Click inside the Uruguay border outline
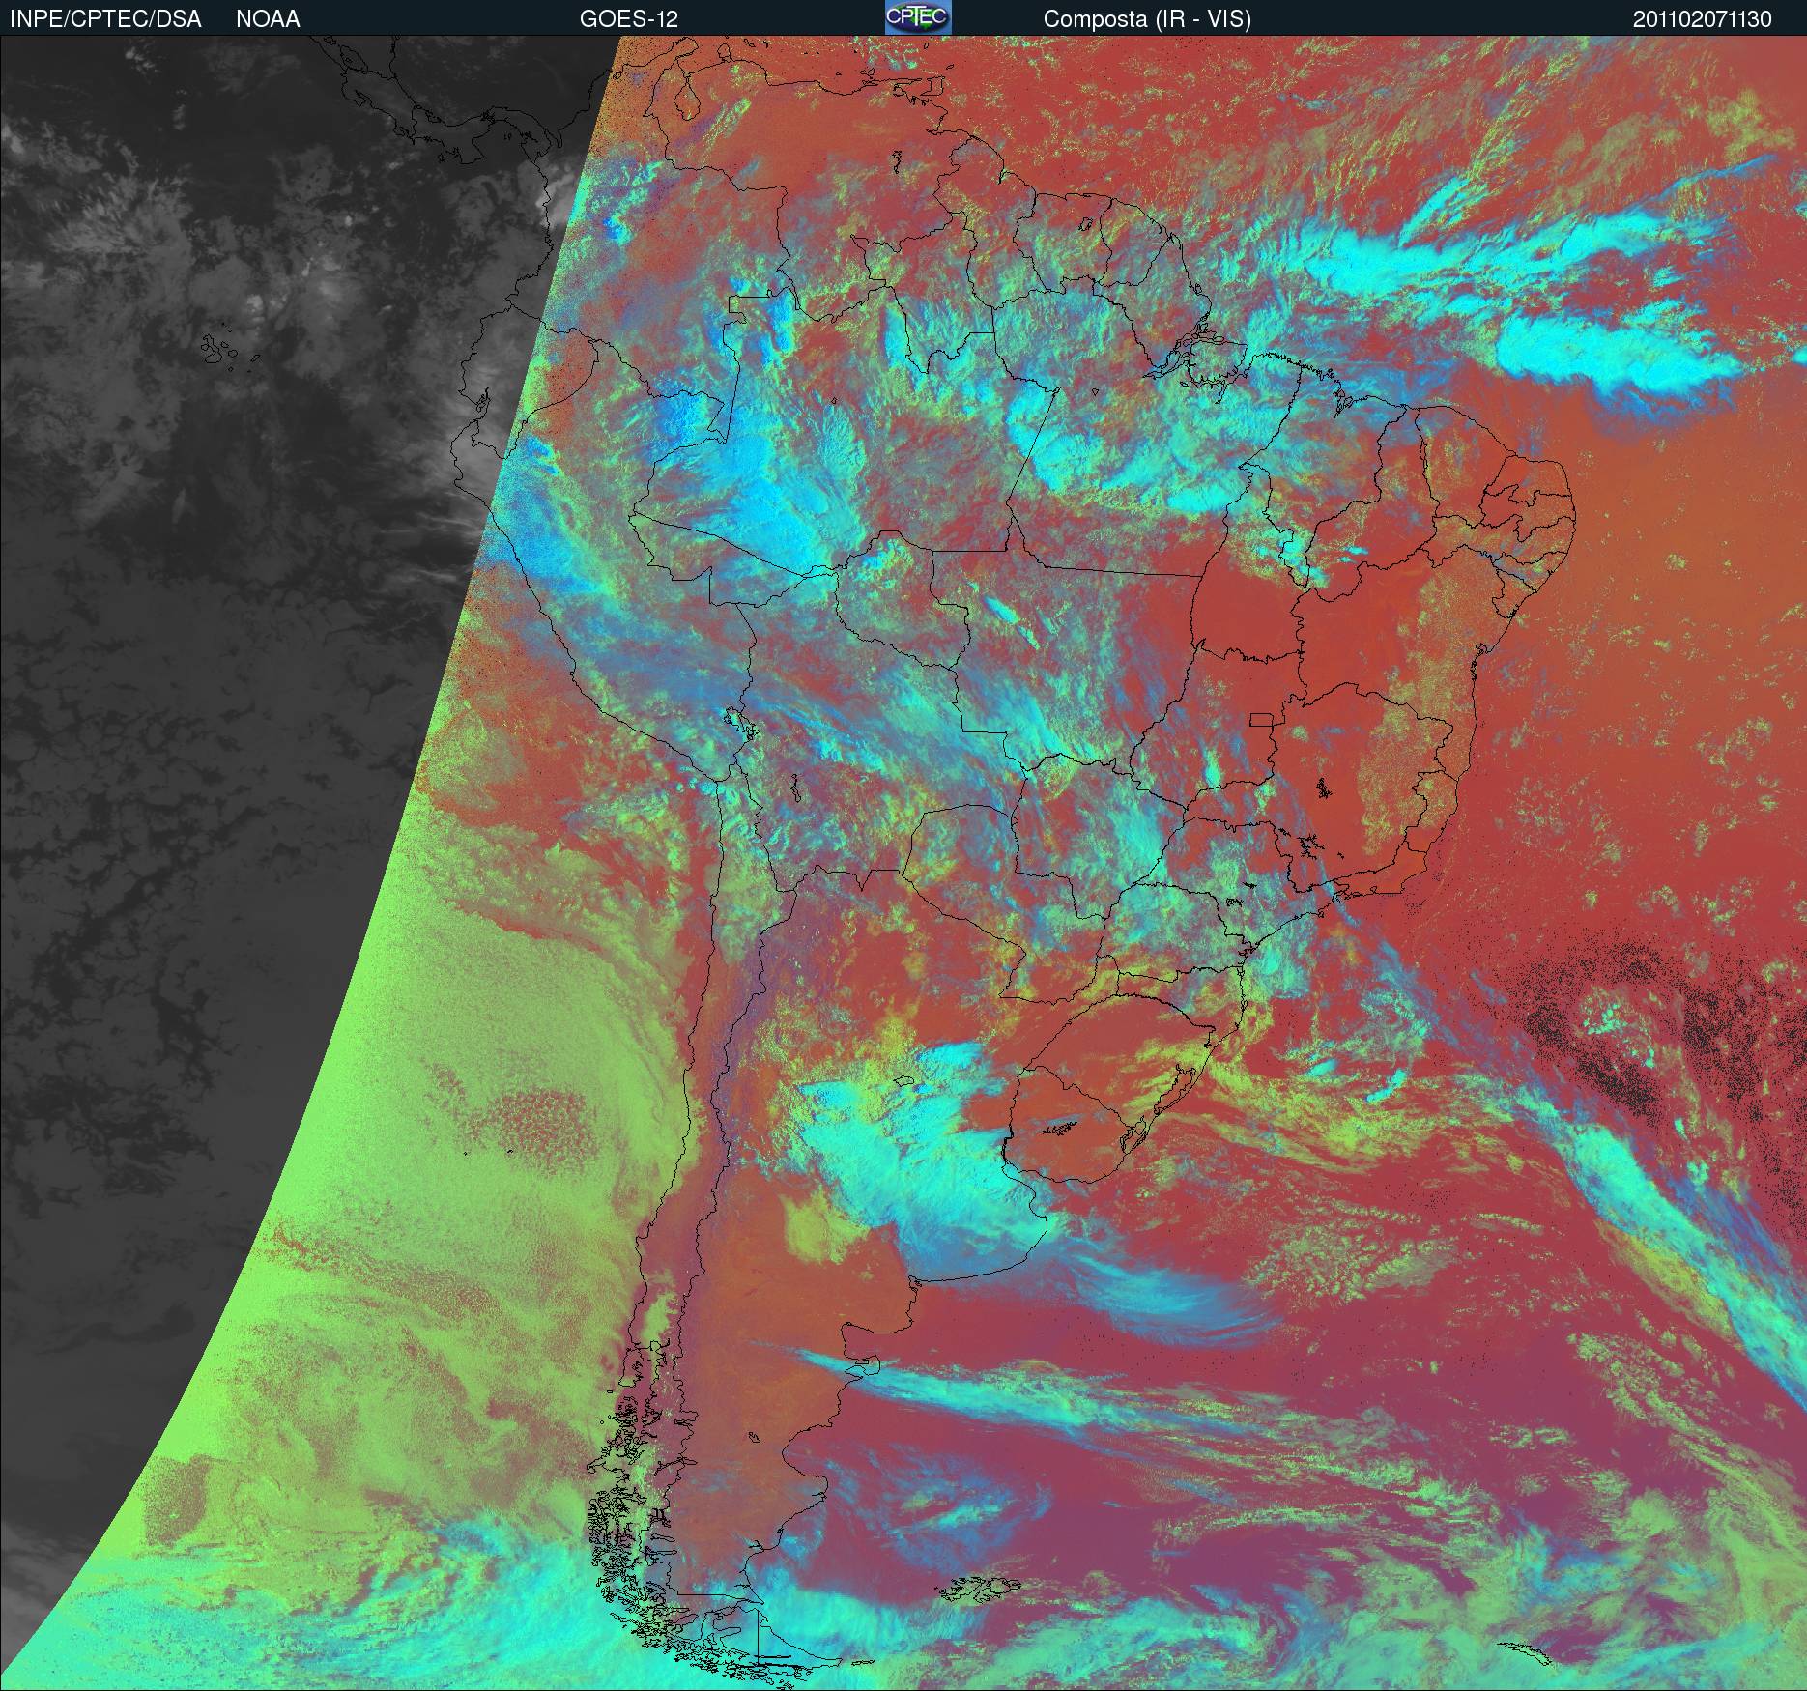The width and height of the screenshot is (1807, 1691). pos(1073,1111)
